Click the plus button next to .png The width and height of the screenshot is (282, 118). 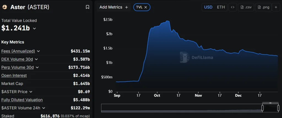[276, 7]
